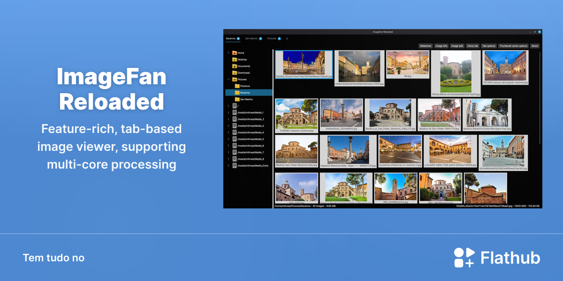The height and width of the screenshot is (281, 563).
Task: Click the Desktop folder icon
Action: point(235,59)
